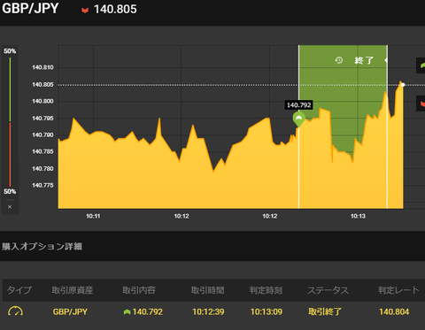Click the 取引原資産 column header
Viewport: 425px width, 330px height.
pyautogui.click(x=73, y=290)
